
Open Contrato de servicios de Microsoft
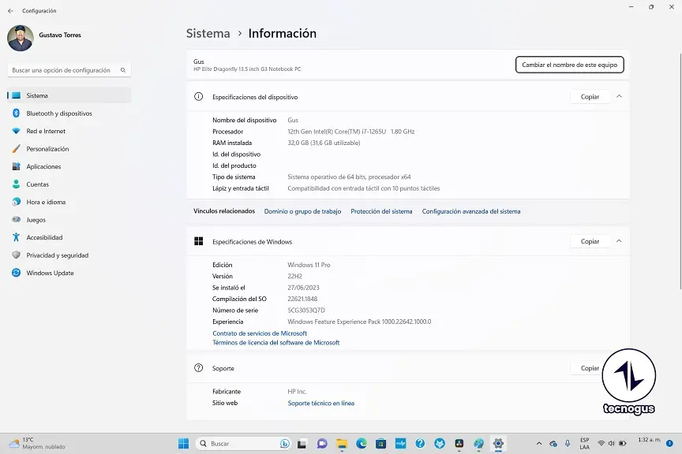(260, 333)
